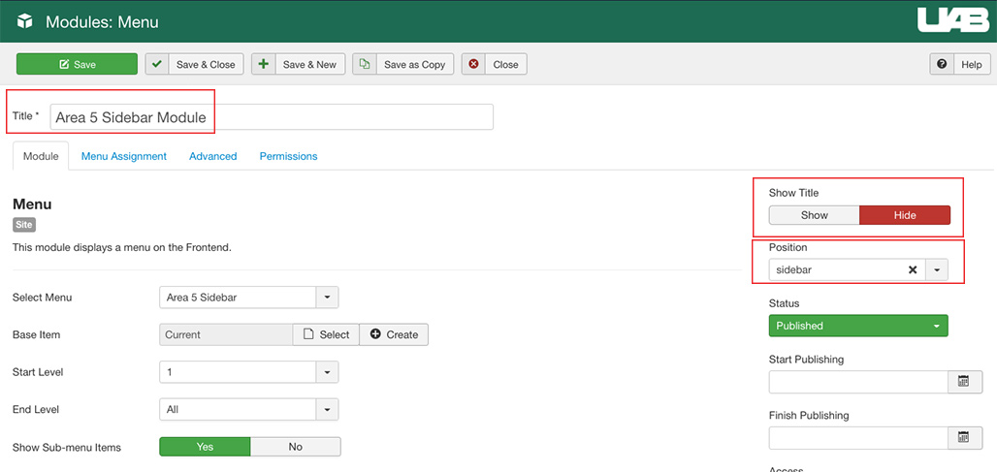This screenshot has width=997, height=472.
Task: Expand the End Level dropdown
Action: tap(327, 410)
